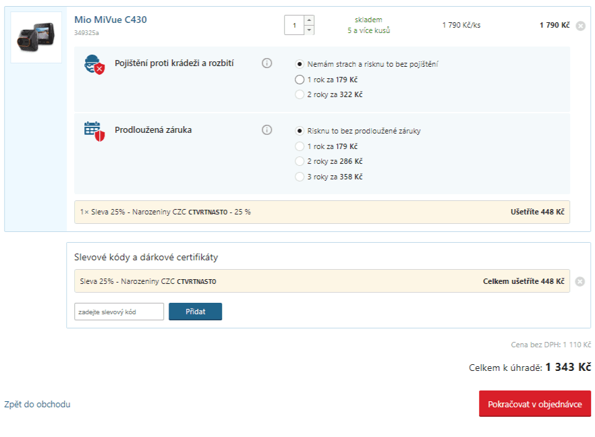Screen dimensions: 595x437
Task: Select 'Risknu to bez prodloužené záruky'
Action: point(300,131)
